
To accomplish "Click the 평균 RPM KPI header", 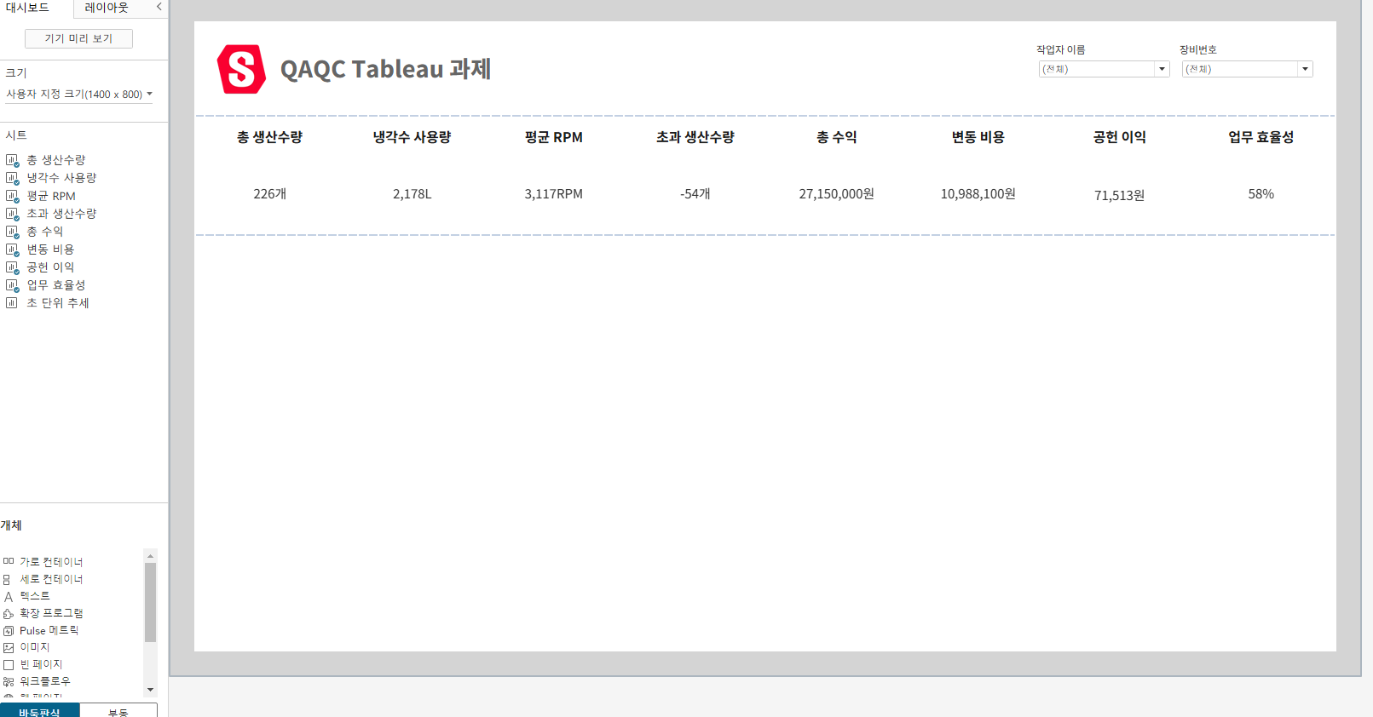I will pos(554,137).
